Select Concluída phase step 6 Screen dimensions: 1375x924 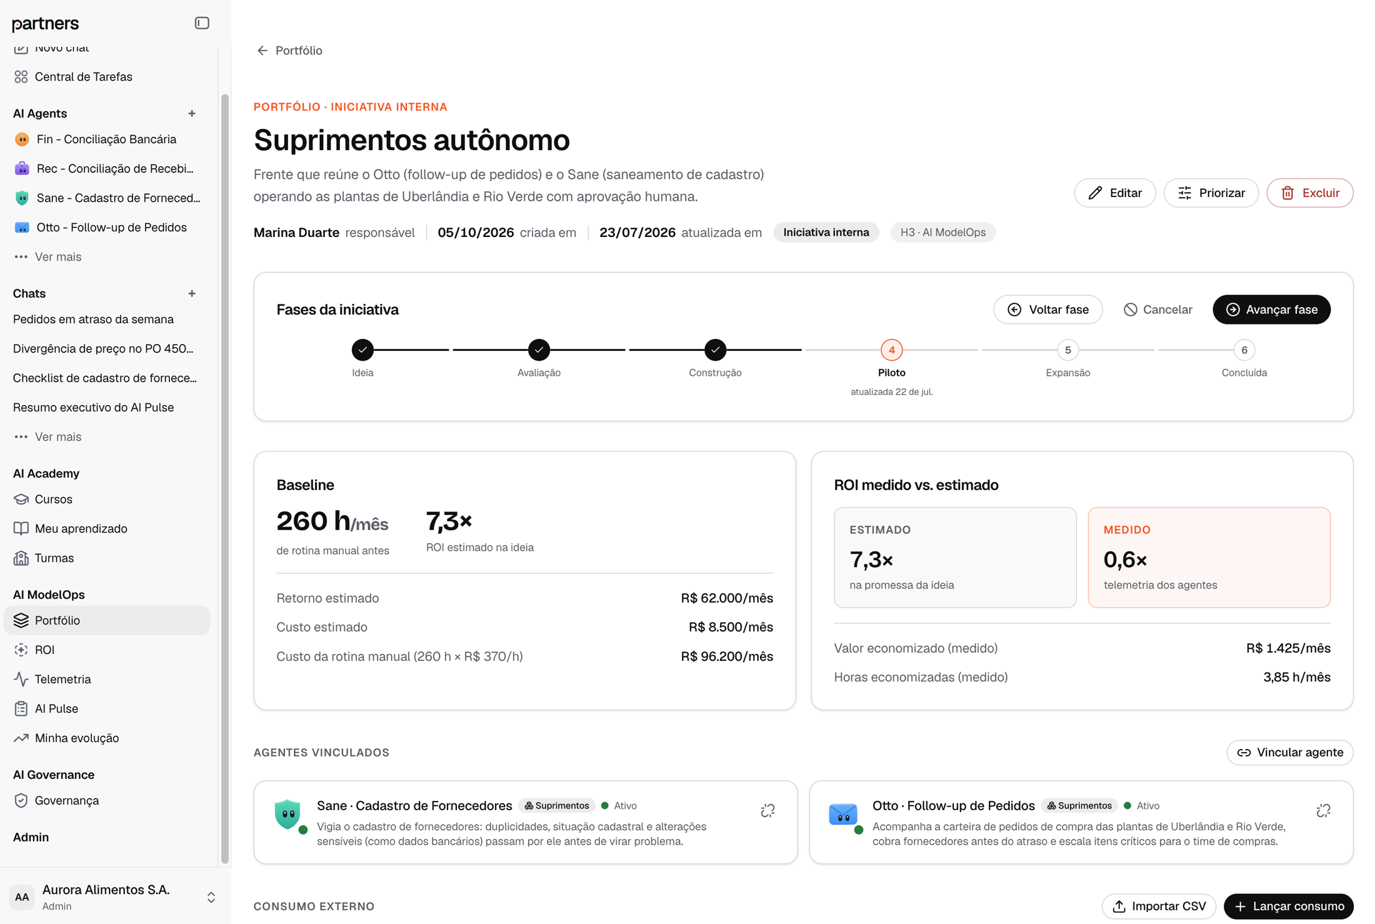click(x=1244, y=350)
